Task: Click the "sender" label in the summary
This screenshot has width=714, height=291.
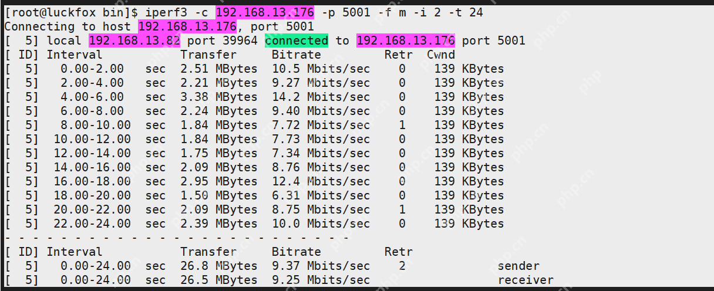Action: coord(518,266)
